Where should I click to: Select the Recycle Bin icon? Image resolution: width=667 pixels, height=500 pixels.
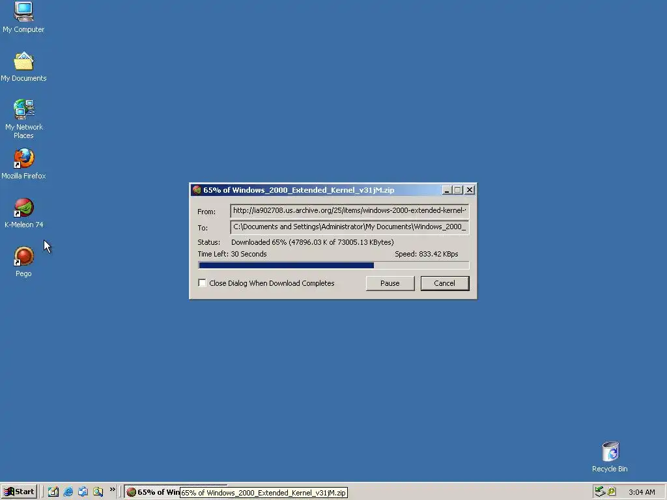(610, 456)
